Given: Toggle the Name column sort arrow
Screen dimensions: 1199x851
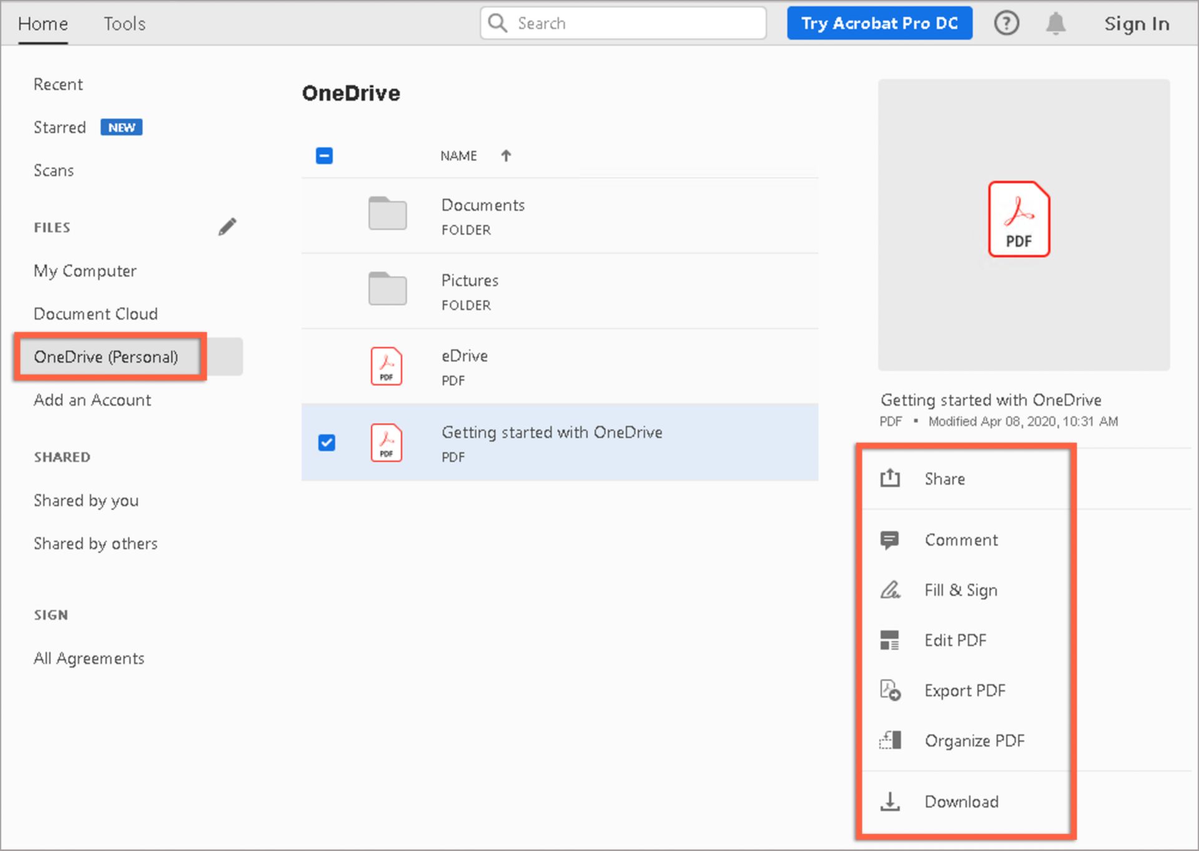Looking at the screenshot, I should [x=506, y=155].
